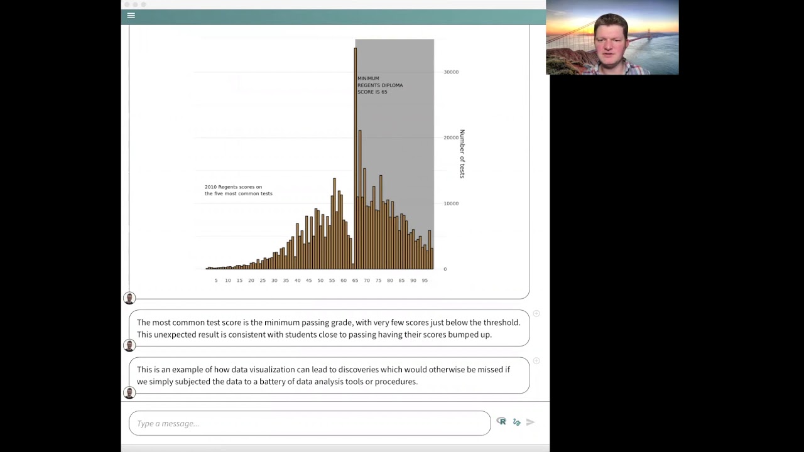Click avatar below the histogram chart message
Screen dimensions: 804x452
click(x=129, y=298)
